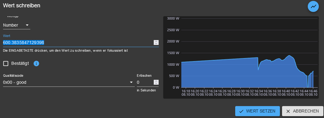Click the '1500 W' axis label
The height and width of the screenshot is (118, 324).
(x=173, y=53)
